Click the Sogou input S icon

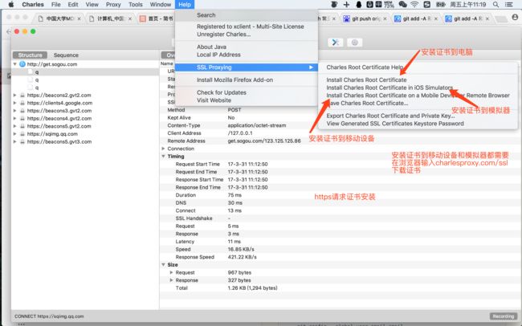[x=426, y=4]
